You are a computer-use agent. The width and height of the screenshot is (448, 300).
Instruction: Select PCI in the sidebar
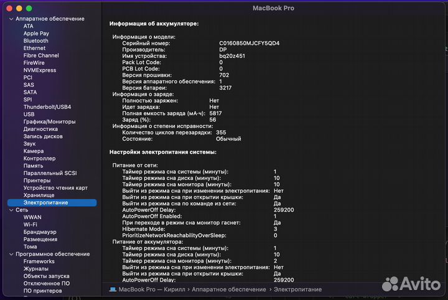coord(28,77)
